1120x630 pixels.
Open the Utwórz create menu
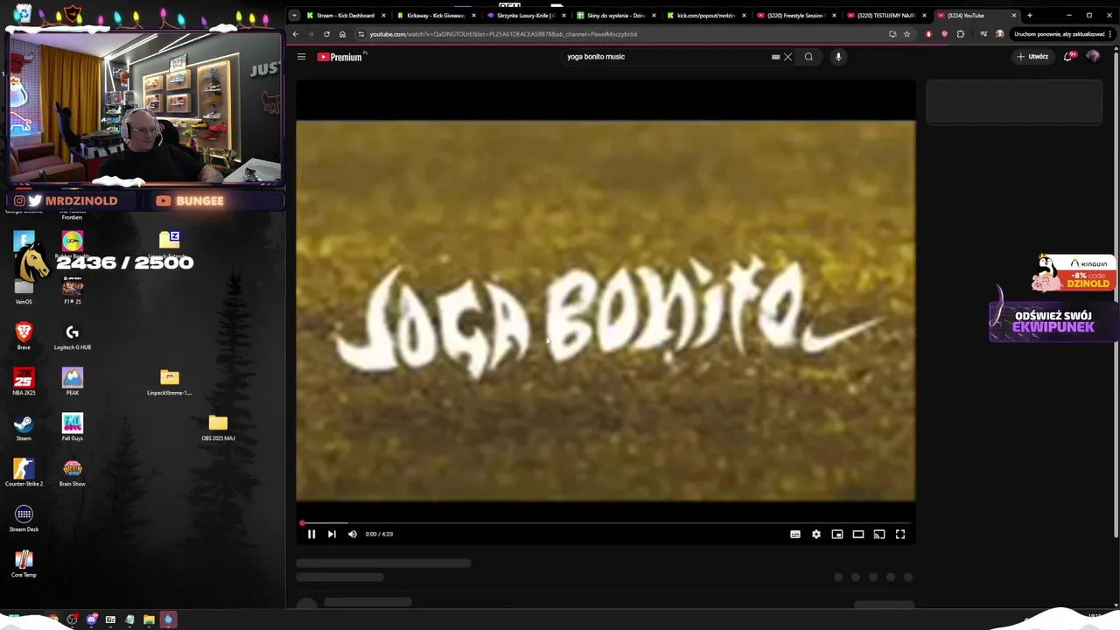click(x=1032, y=57)
